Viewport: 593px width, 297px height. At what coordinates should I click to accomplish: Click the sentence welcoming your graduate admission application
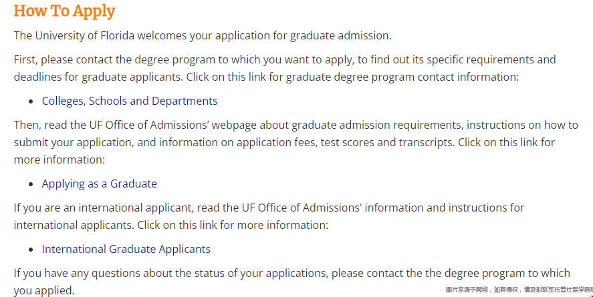click(203, 36)
